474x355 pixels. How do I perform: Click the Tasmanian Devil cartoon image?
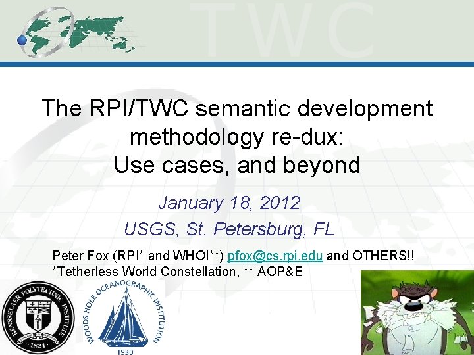tap(417, 312)
